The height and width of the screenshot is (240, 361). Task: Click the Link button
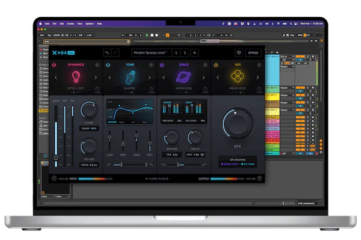pos(42,35)
